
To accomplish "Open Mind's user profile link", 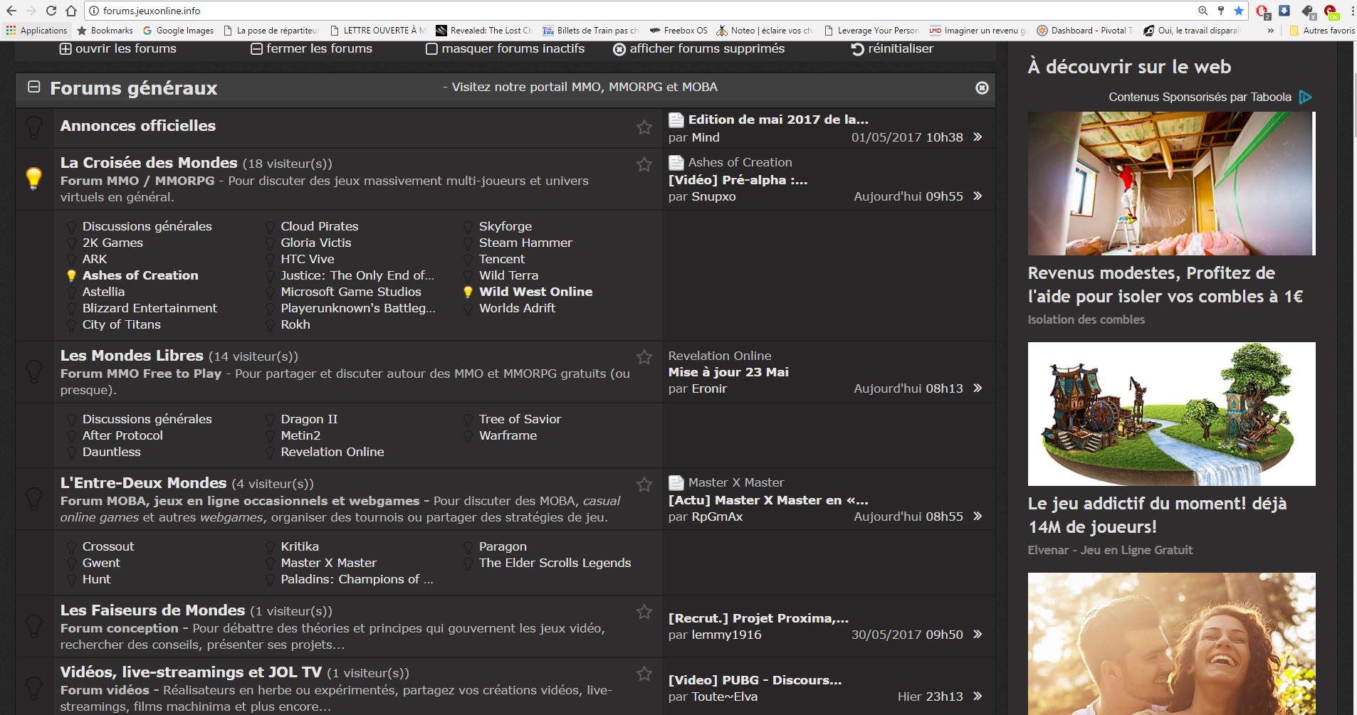I will (x=706, y=137).
